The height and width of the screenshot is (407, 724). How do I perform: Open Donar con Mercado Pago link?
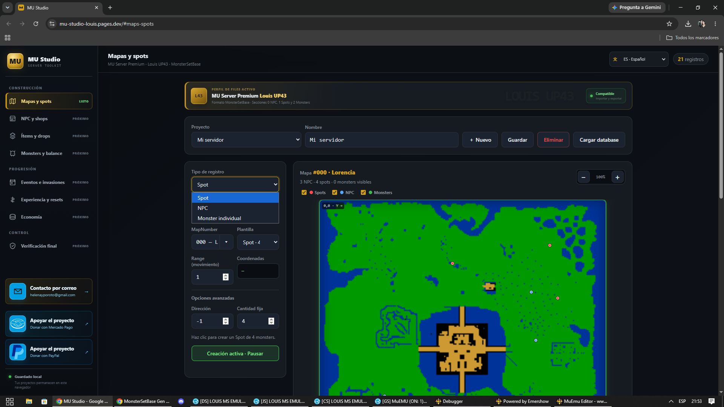49,324
